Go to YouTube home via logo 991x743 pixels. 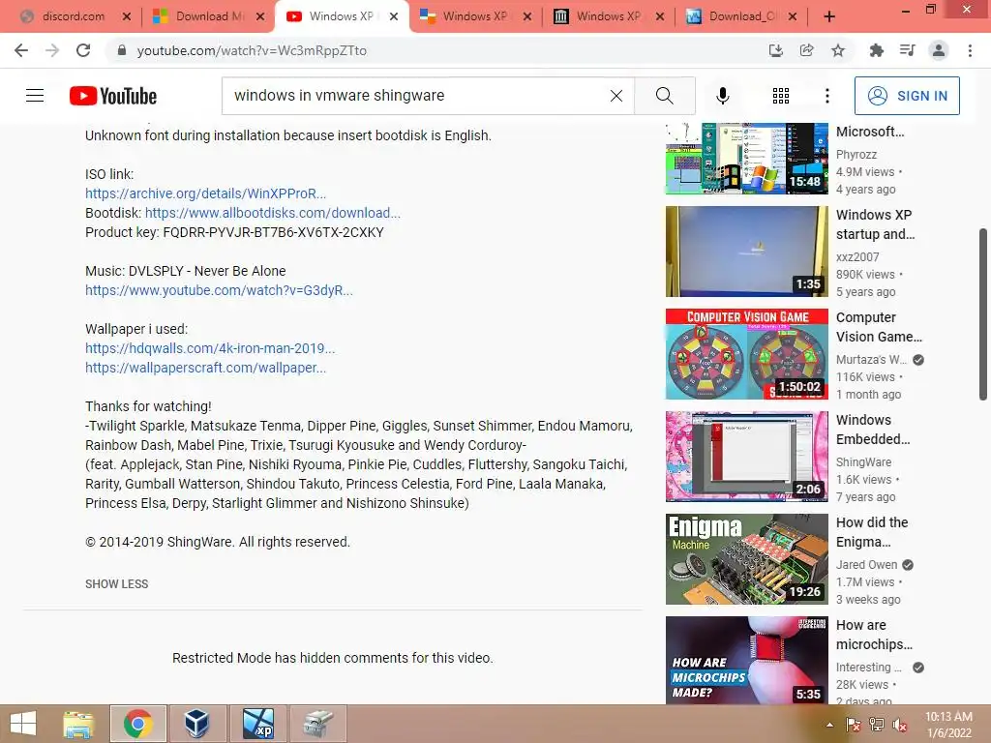[113, 96]
